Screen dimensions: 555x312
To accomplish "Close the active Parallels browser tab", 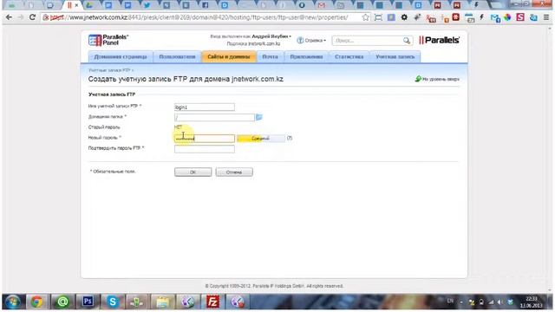I will (76, 5).
